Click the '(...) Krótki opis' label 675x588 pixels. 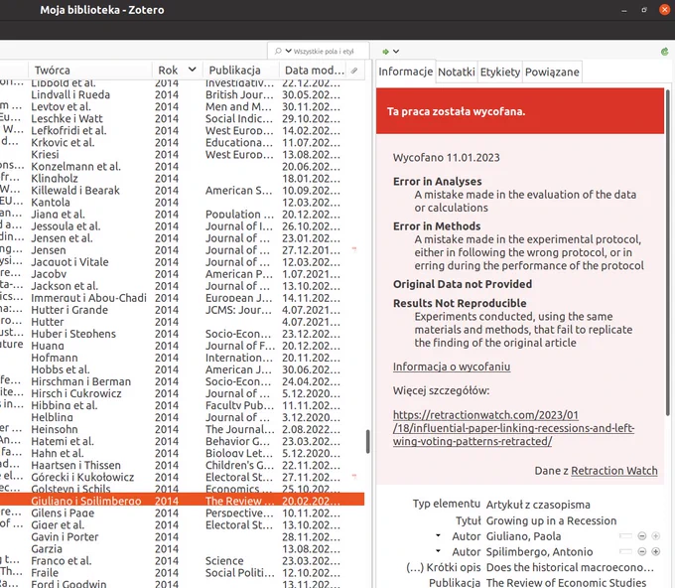click(x=443, y=567)
